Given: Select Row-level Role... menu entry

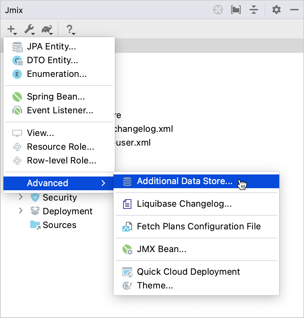Looking at the screenshot, I should click(59, 161).
